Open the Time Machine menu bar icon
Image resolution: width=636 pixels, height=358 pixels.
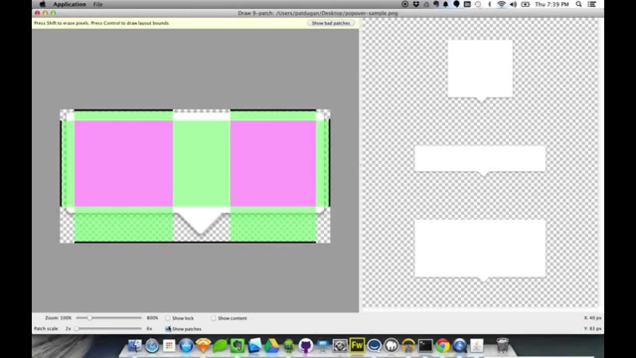(478, 4)
